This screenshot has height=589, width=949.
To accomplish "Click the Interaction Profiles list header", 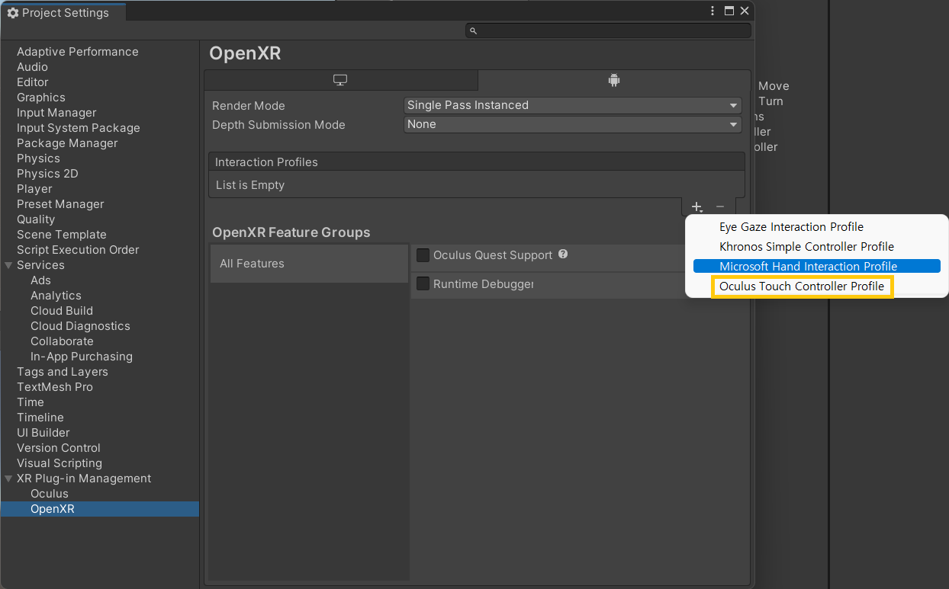I will pyautogui.click(x=477, y=162).
